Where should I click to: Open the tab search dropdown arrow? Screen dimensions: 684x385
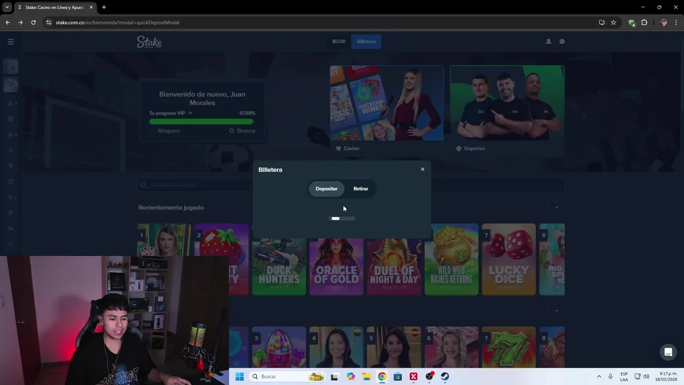pos(7,7)
